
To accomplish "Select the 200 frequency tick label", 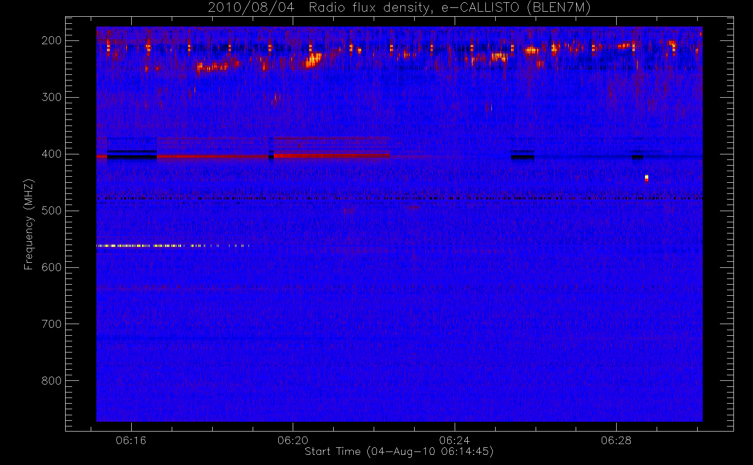I will 52,40.
